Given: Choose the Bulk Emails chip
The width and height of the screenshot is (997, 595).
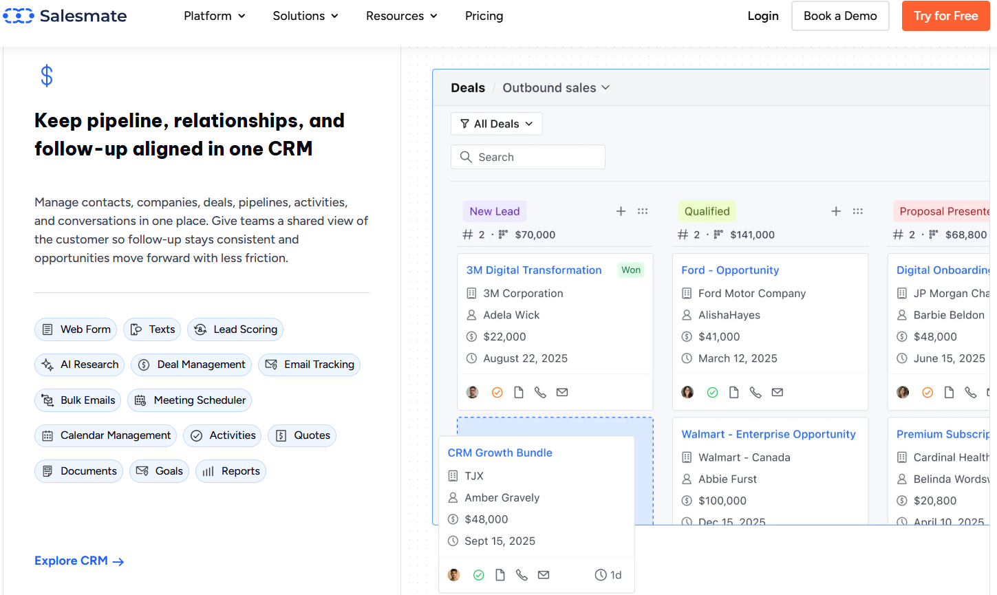Looking at the screenshot, I should [78, 400].
